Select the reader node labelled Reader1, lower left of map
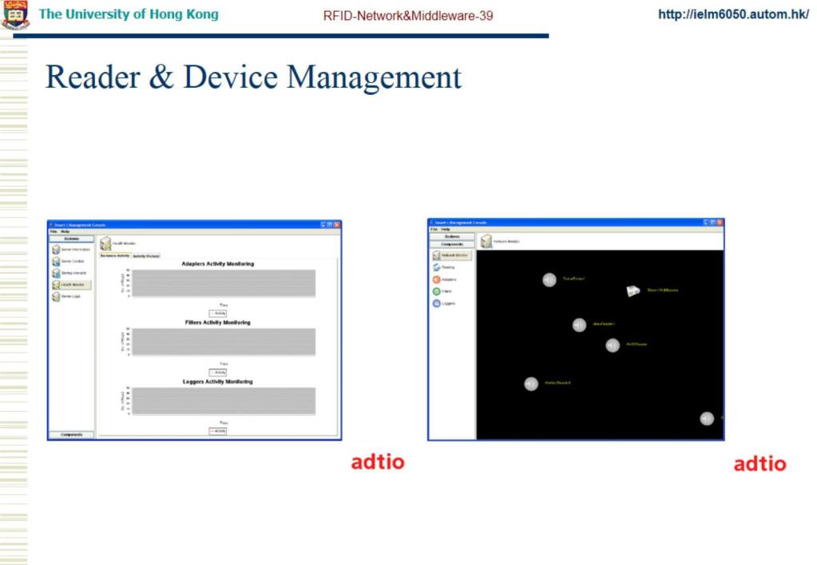This screenshot has height=565, width=817. 531,385
